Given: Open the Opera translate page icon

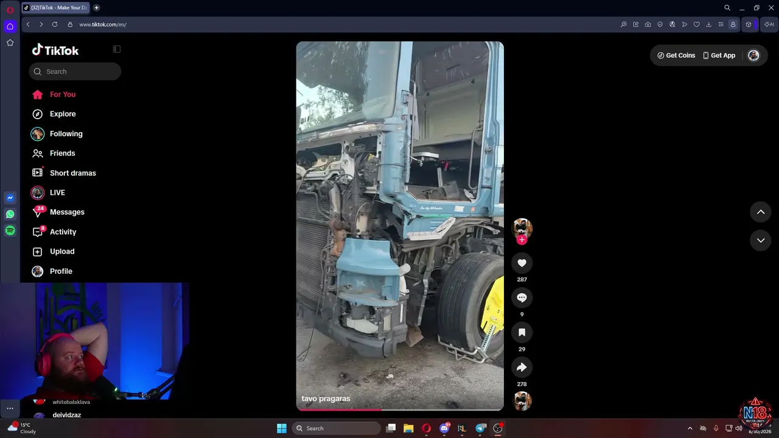Looking at the screenshot, I should point(672,24).
